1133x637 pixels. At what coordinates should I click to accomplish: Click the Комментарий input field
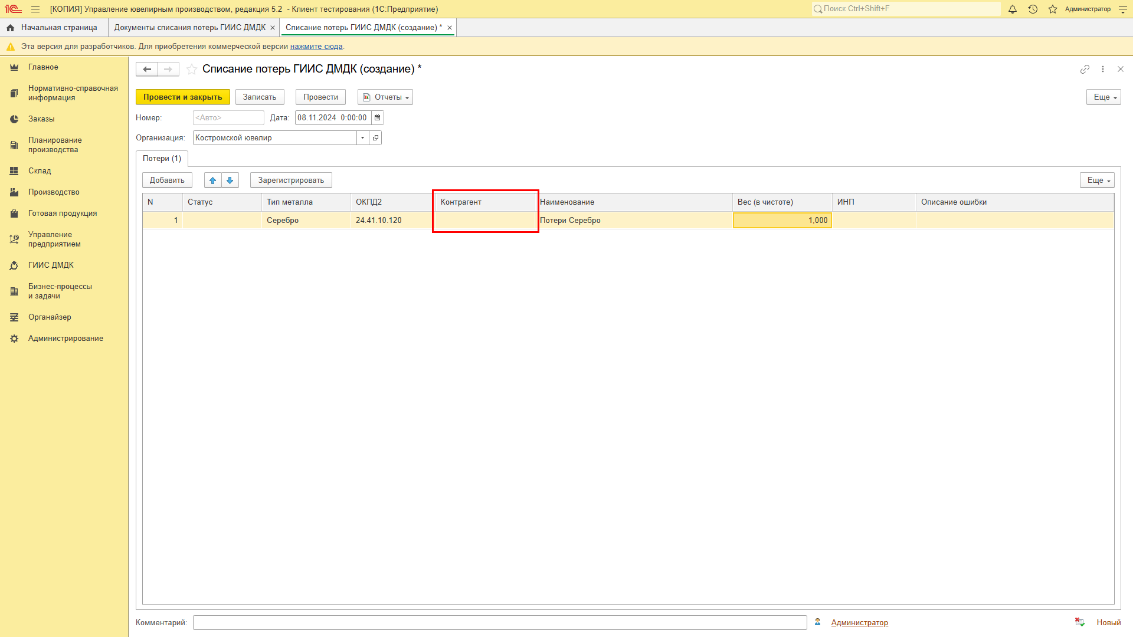500,623
